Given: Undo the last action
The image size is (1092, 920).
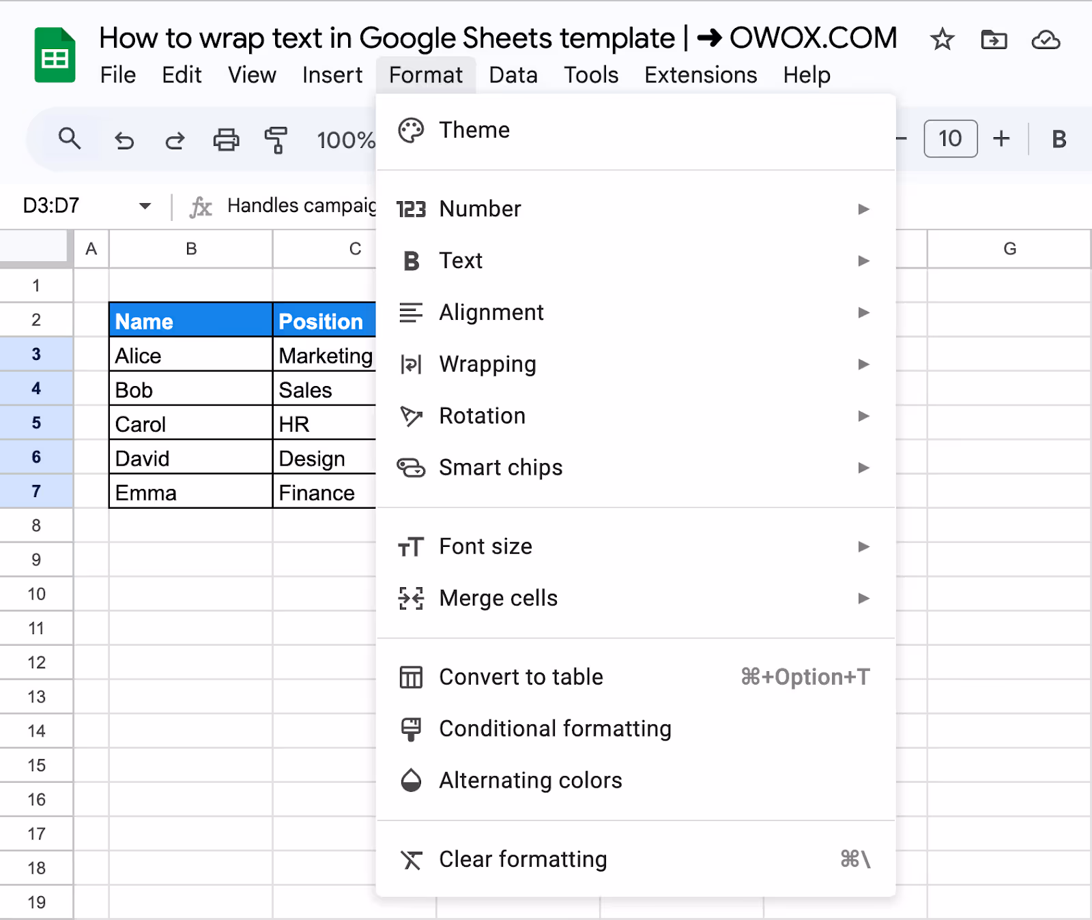Looking at the screenshot, I should 124,140.
